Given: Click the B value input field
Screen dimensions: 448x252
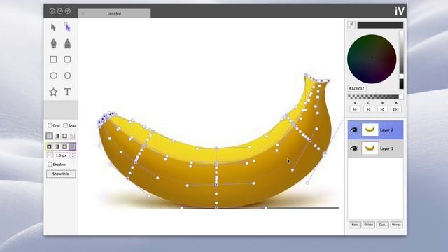Looking at the screenshot, I should (x=382, y=109).
